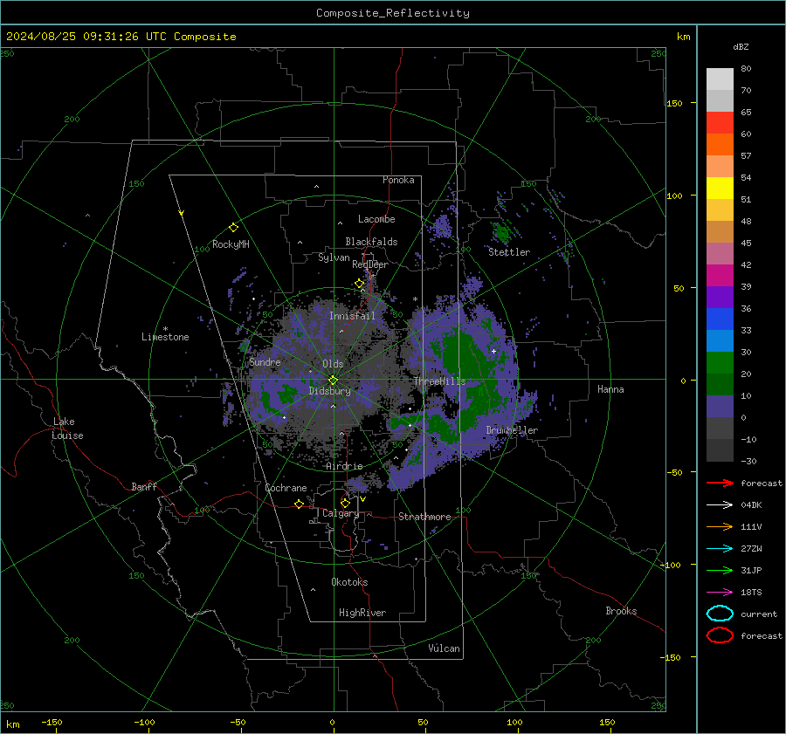Click the Olds label
This screenshot has height=734, width=786.
[x=333, y=364]
